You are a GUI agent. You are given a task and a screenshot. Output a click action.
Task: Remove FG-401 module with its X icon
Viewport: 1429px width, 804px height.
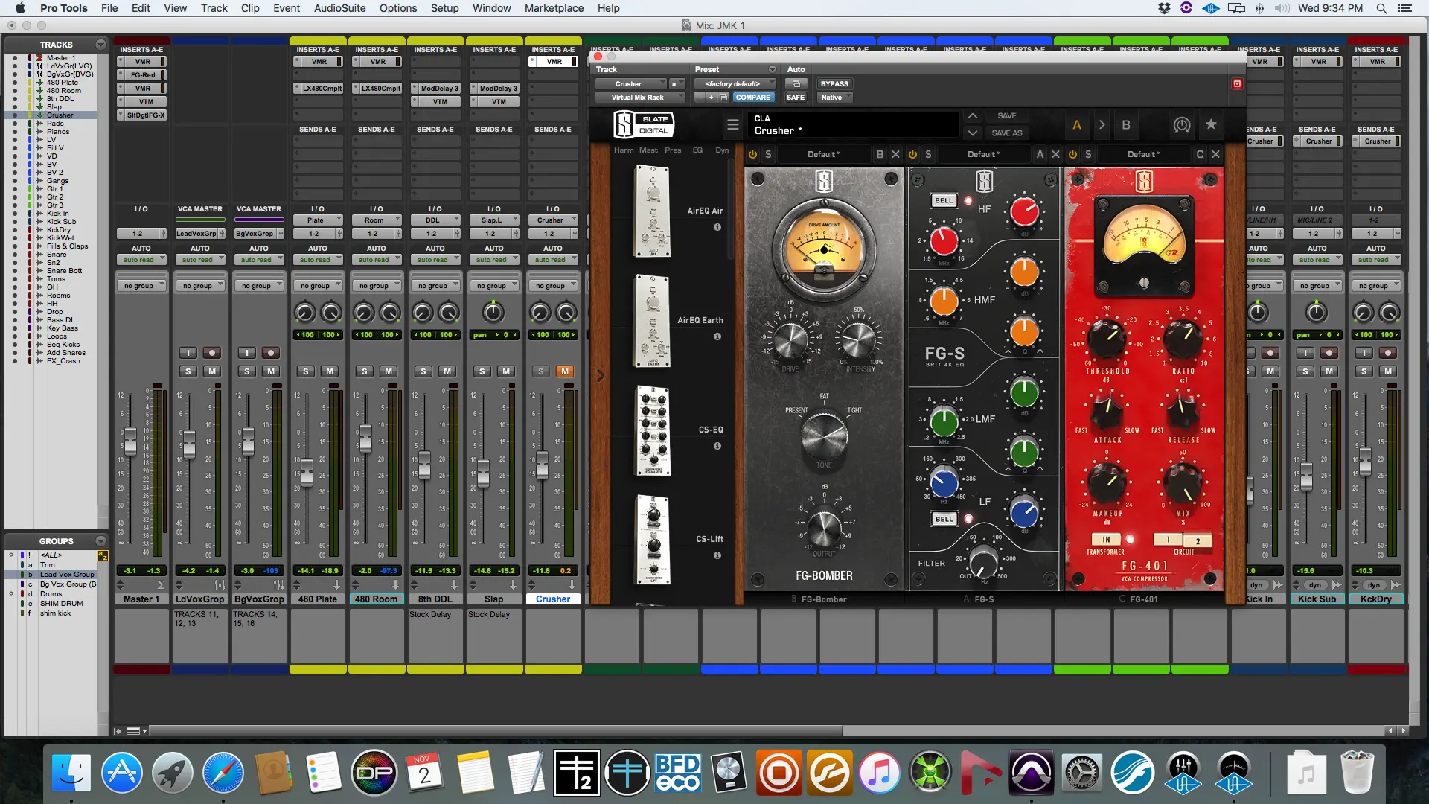click(x=1215, y=154)
